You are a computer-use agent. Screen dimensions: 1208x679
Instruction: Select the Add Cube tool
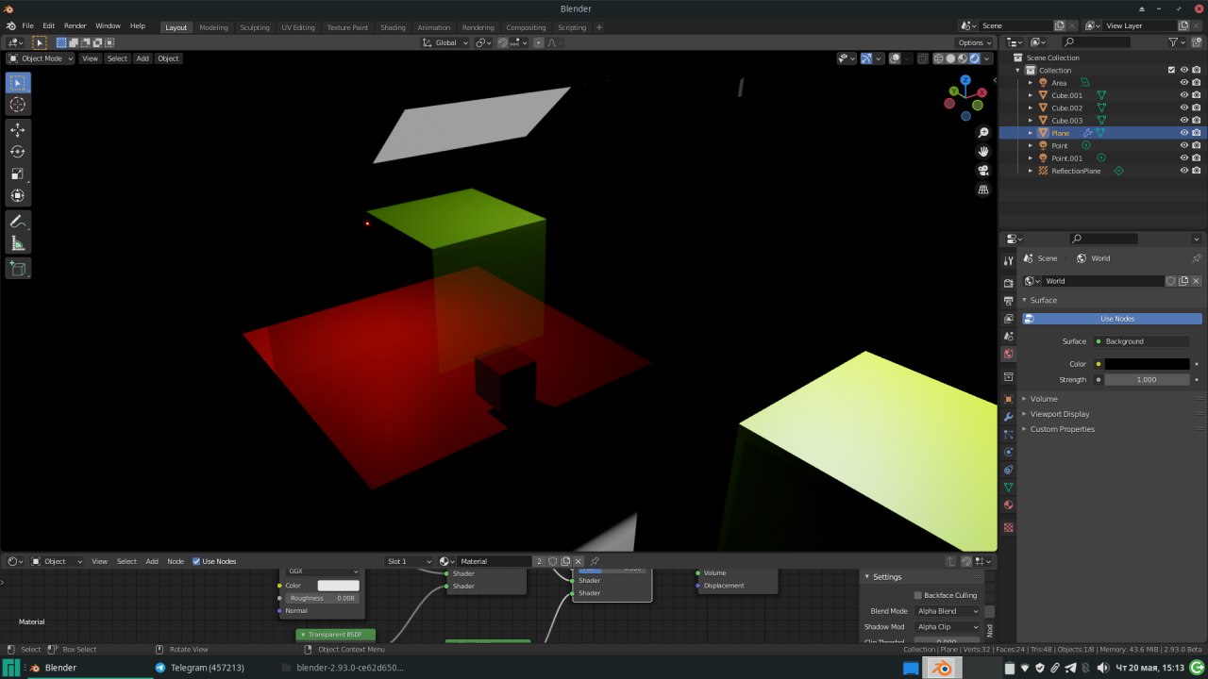(x=18, y=269)
